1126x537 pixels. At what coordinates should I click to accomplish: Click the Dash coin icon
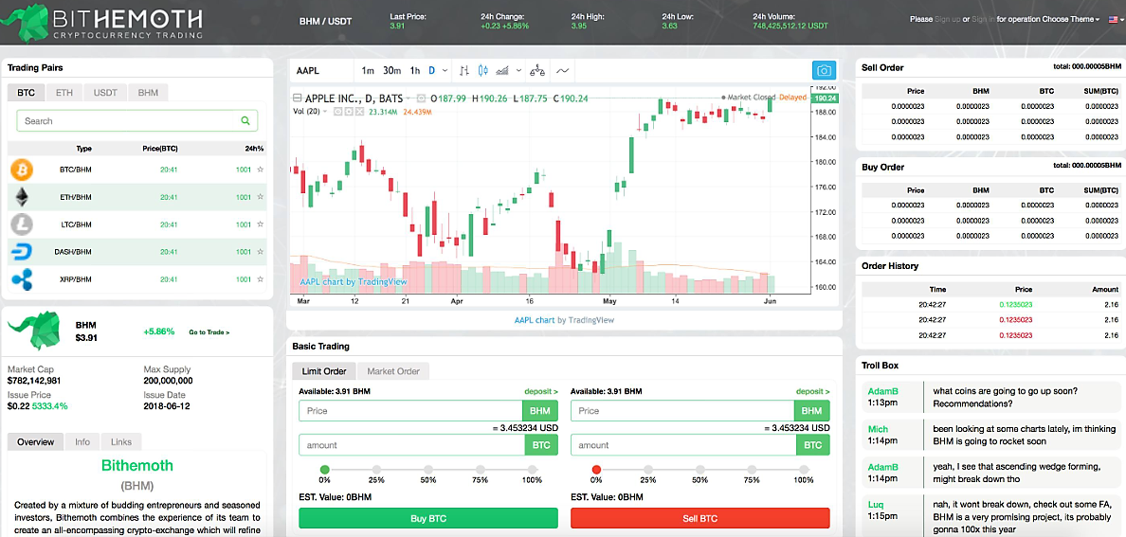coord(22,252)
